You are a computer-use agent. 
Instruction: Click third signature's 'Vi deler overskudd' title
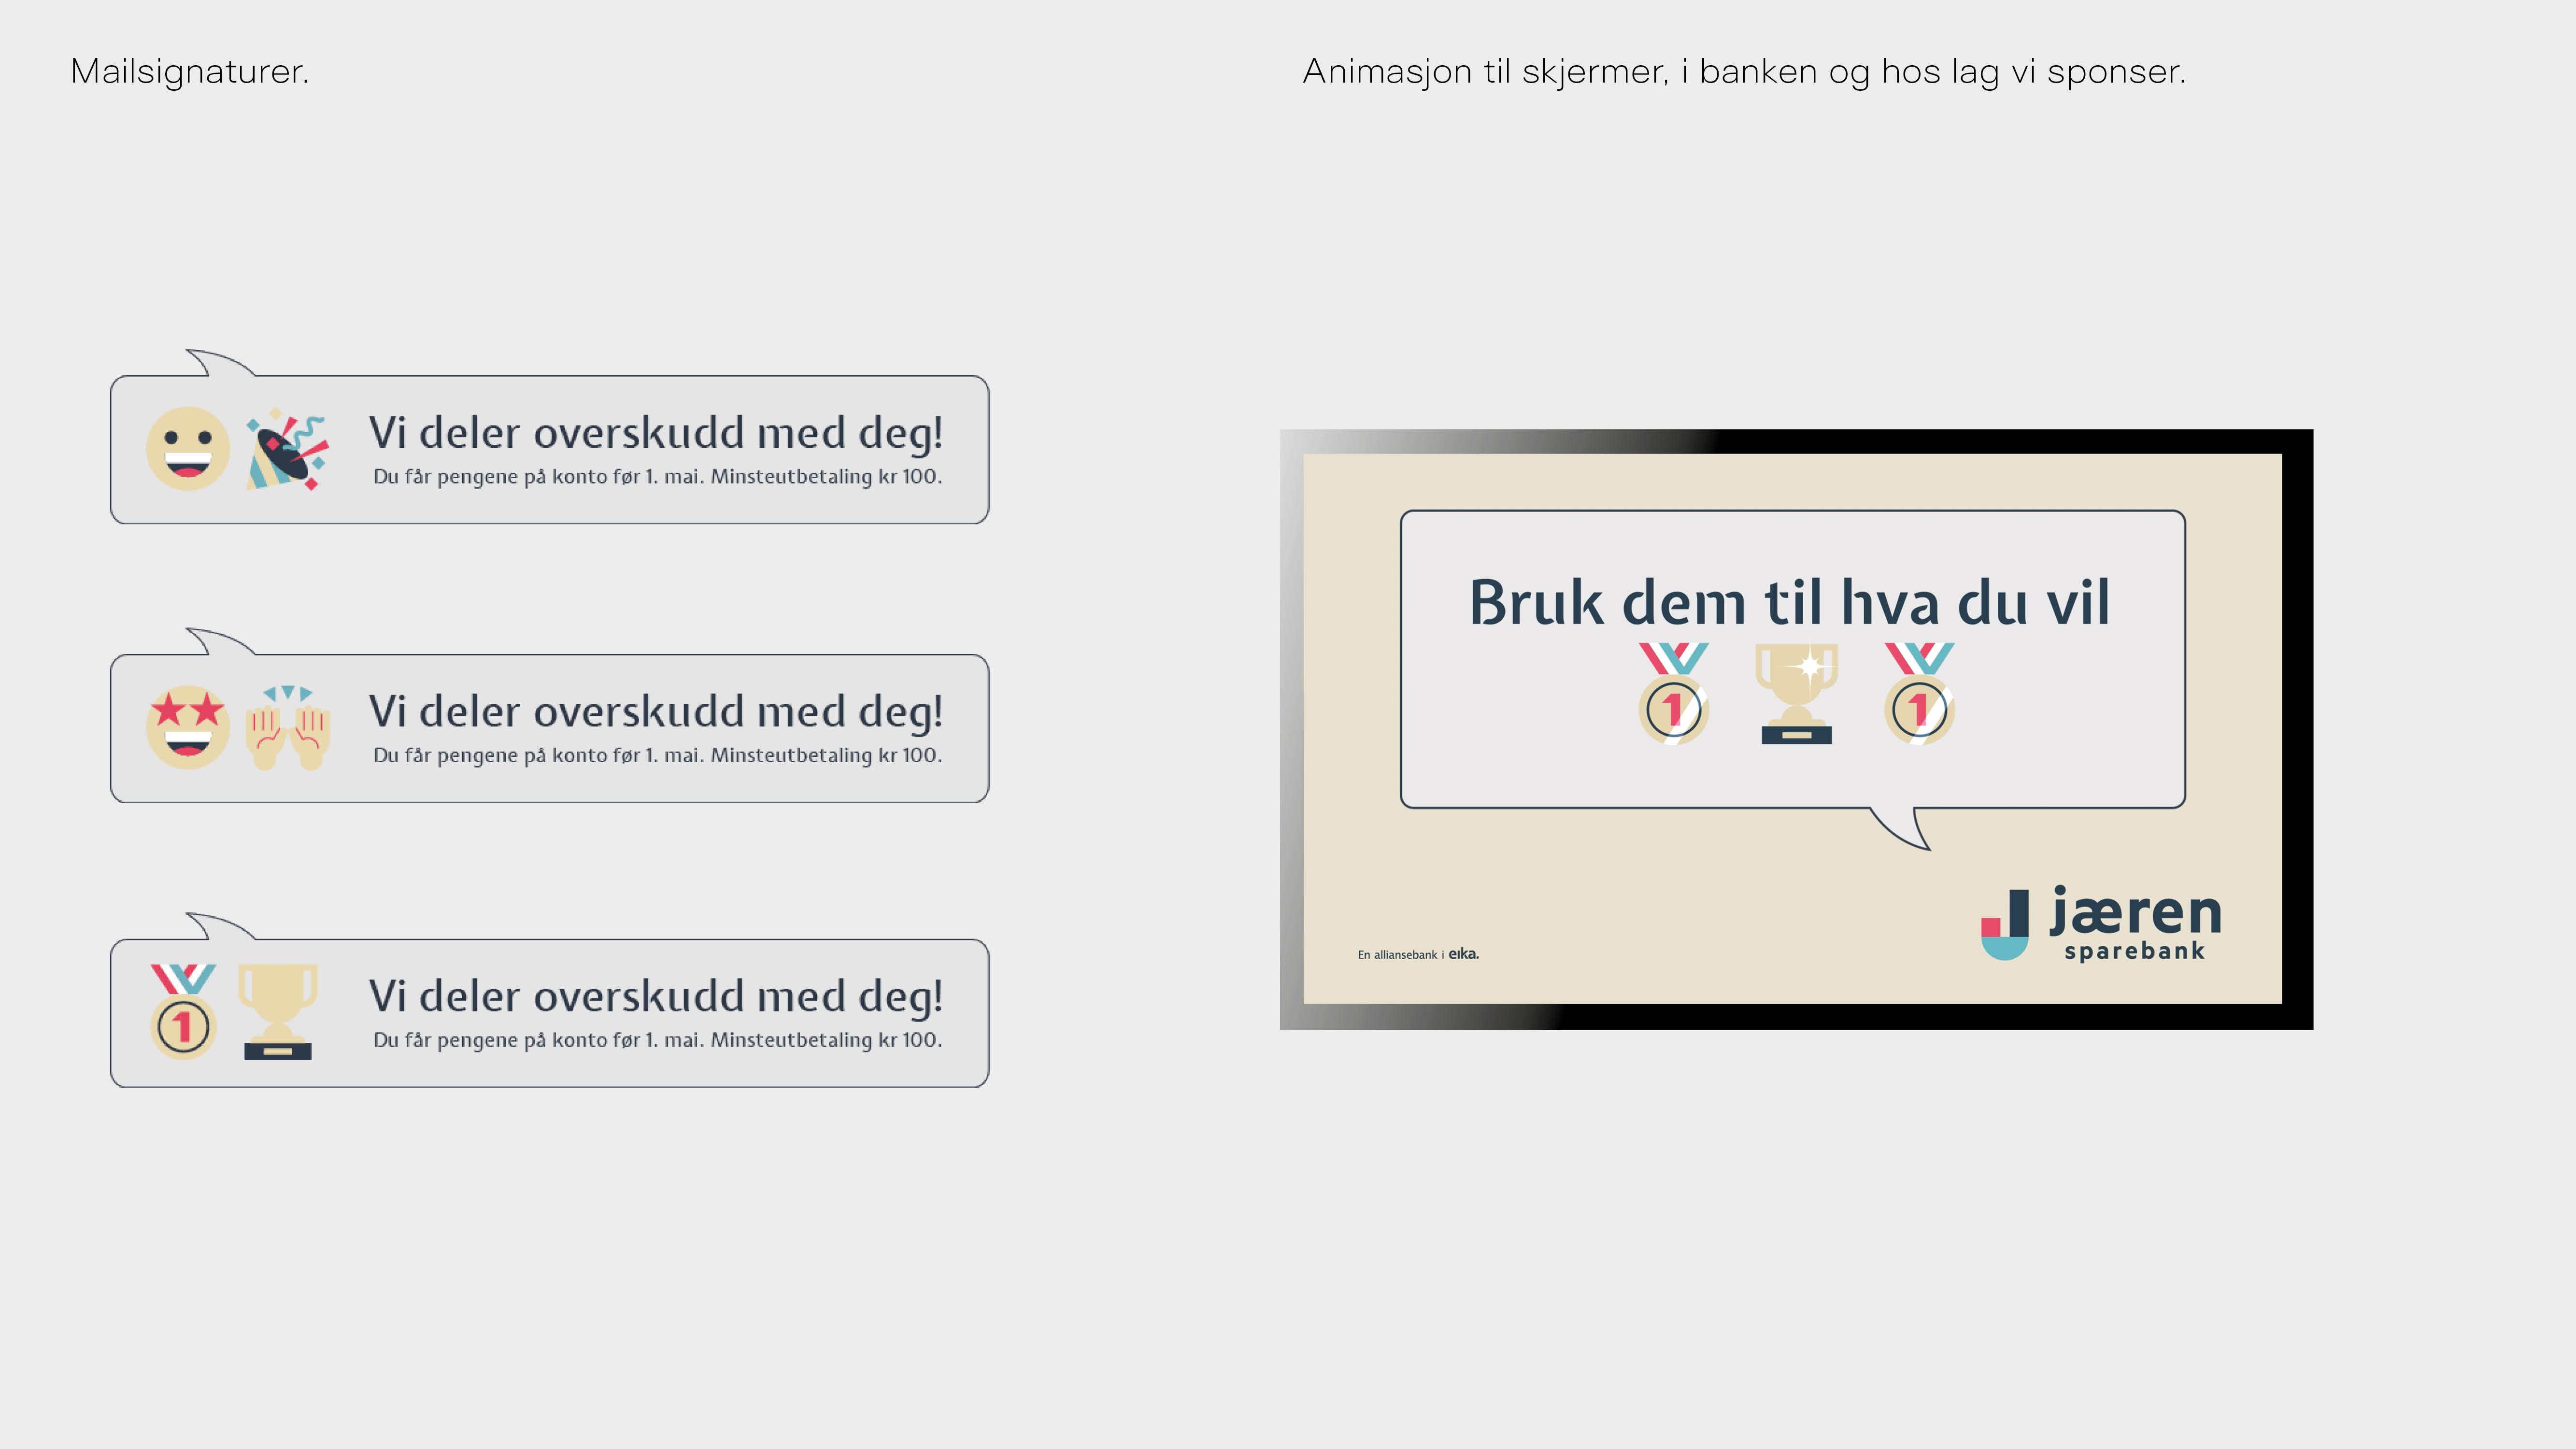click(x=655, y=996)
